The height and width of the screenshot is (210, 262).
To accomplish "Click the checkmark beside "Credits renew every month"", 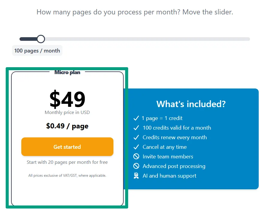I will coord(137,137).
